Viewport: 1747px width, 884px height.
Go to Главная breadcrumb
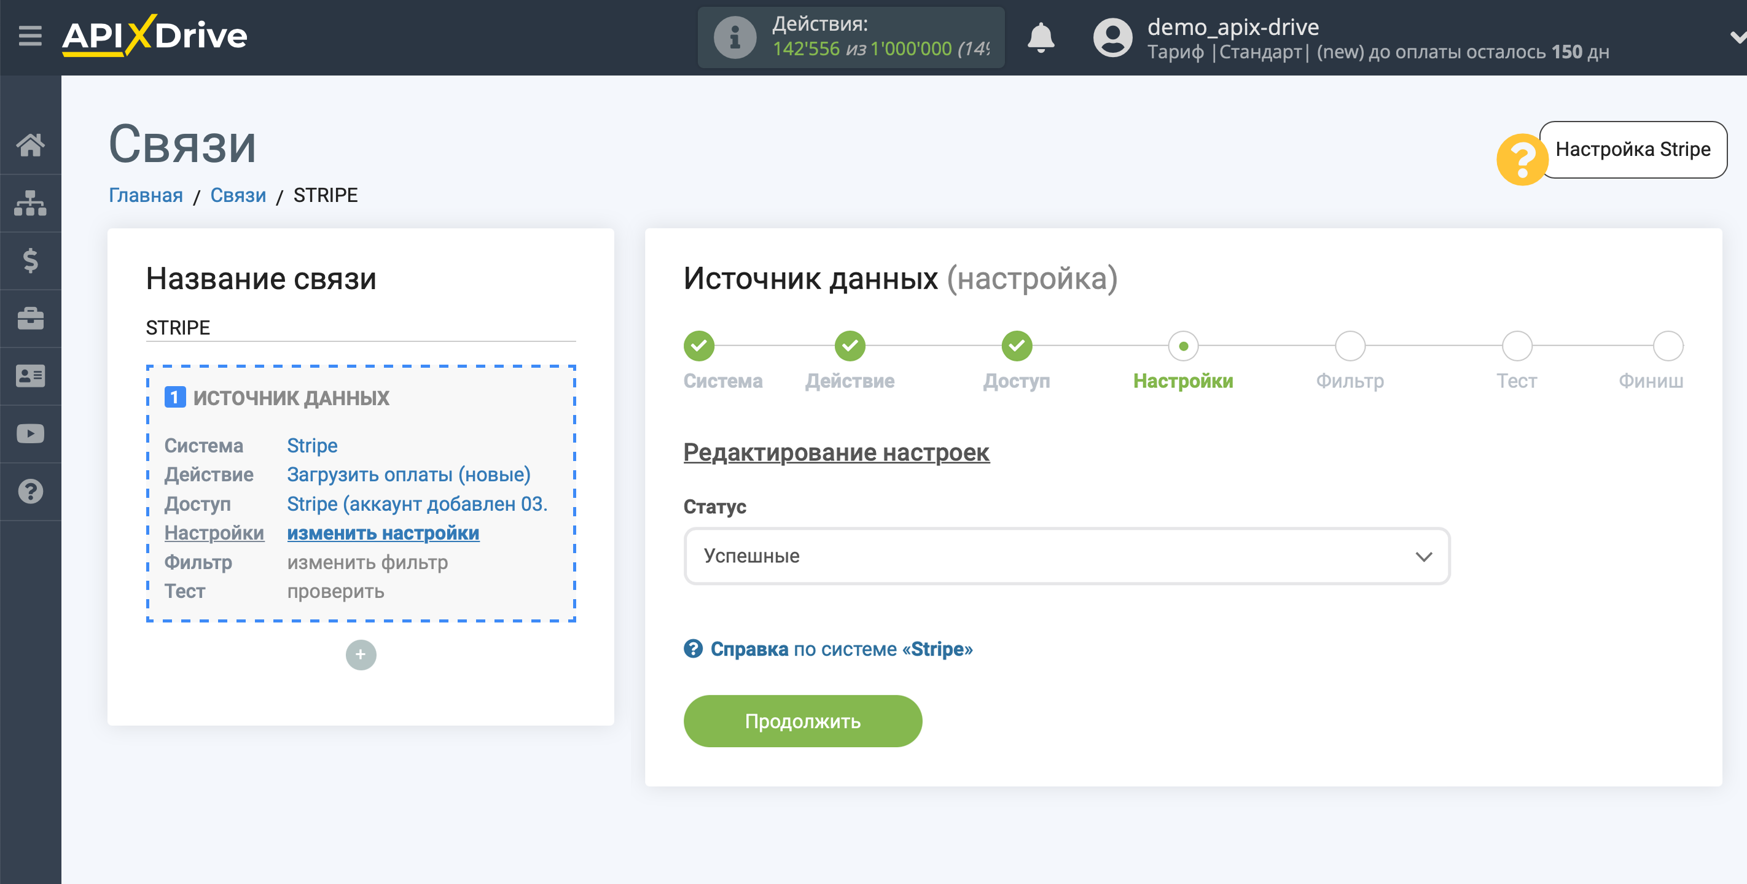click(x=146, y=195)
